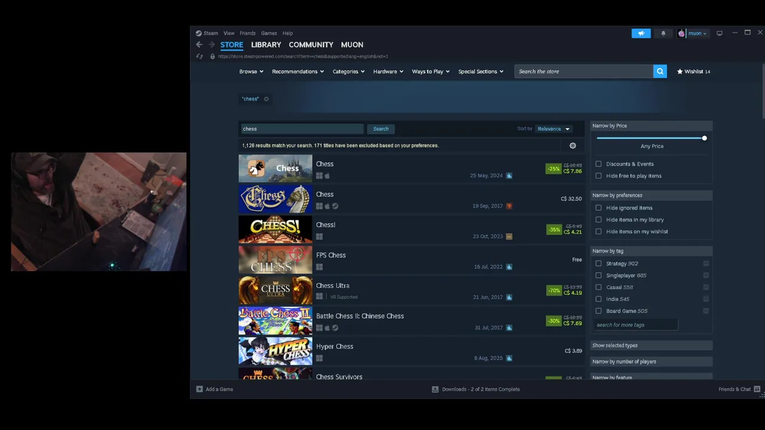Open the View menu

(x=229, y=33)
